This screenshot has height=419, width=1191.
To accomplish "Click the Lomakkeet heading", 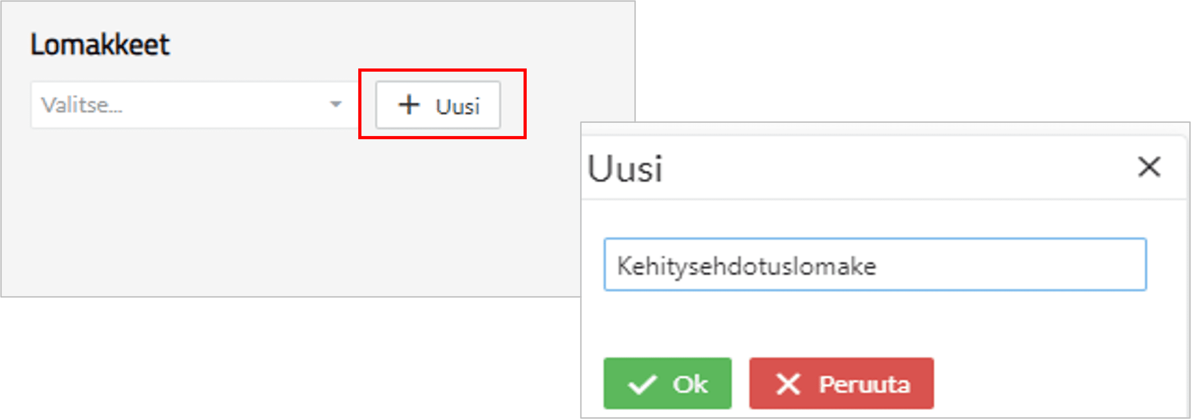I will [100, 45].
